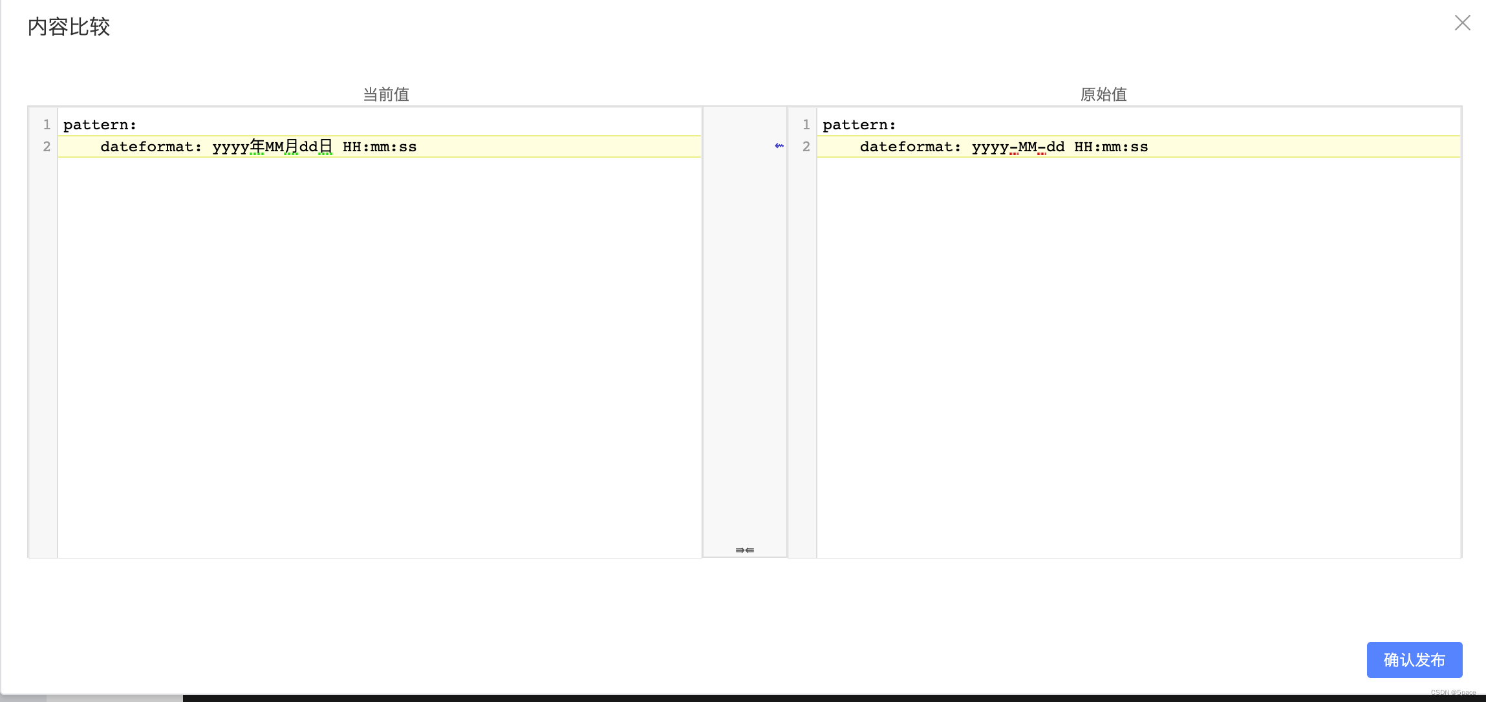Close the 内容比较 dialog

[1462, 23]
